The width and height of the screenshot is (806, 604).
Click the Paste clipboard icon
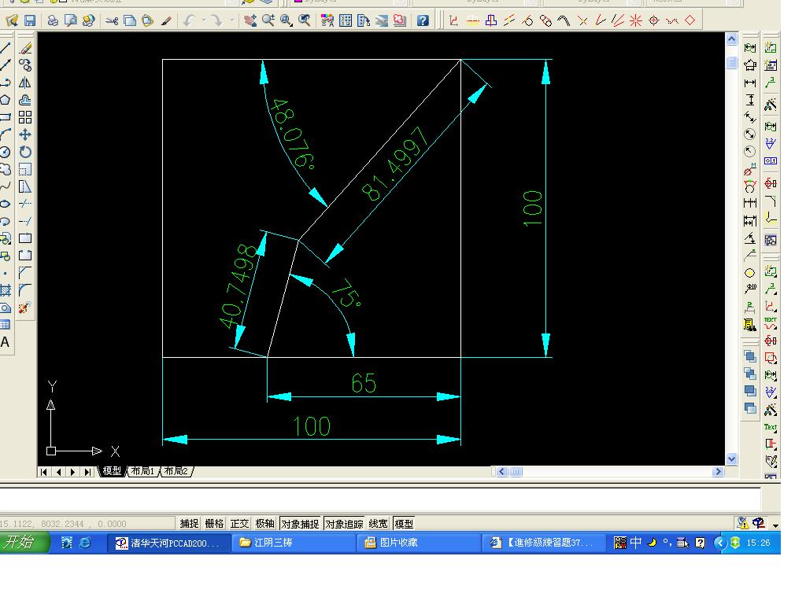(147, 20)
